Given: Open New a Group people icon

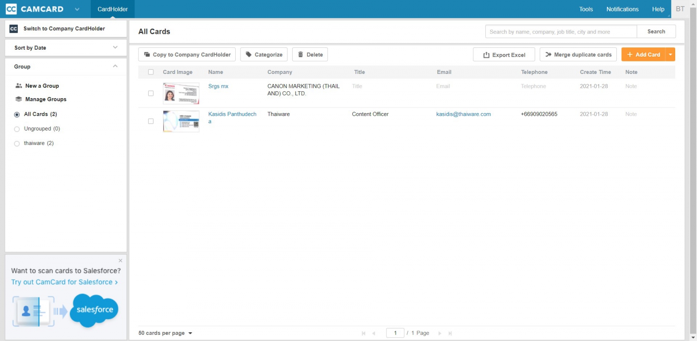Looking at the screenshot, I should [19, 86].
